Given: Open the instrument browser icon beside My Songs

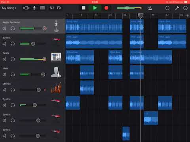Looking at the screenshot, I should (26, 8).
